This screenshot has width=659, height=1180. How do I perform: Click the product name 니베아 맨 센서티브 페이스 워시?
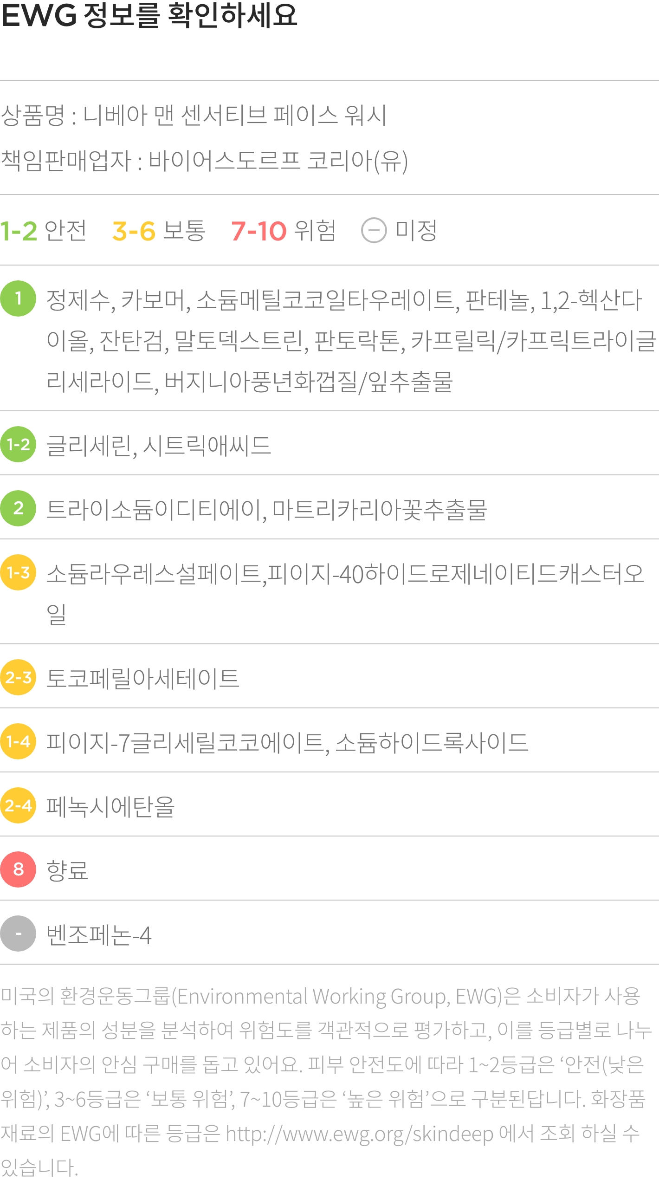click(x=235, y=115)
